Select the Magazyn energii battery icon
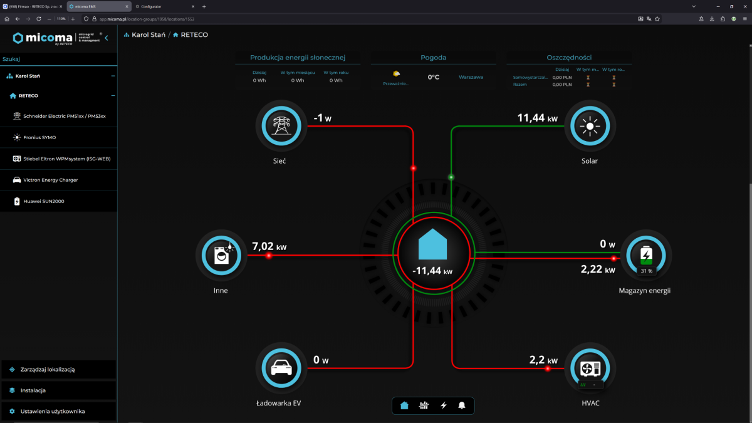 (645, 255)
